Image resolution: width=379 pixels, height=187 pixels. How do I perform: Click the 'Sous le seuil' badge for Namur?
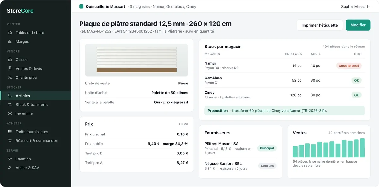pos(349,66)
